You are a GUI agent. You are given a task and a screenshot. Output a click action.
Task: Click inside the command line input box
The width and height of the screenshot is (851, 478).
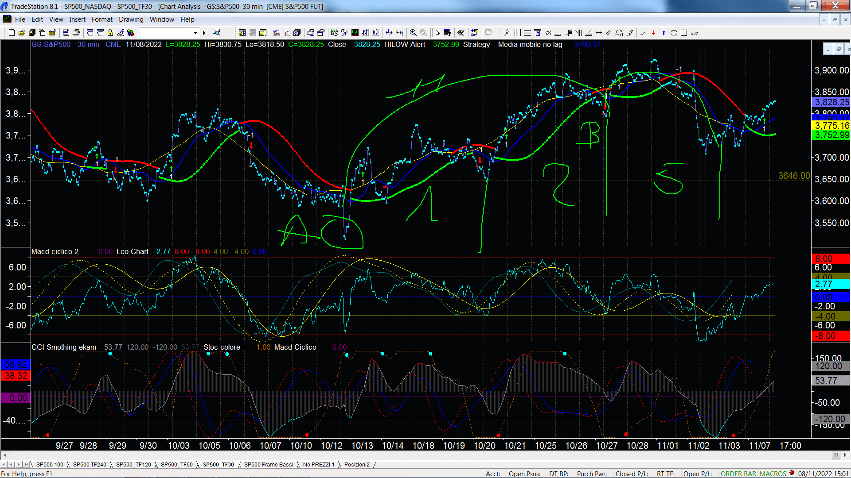[x=166, y=33]
